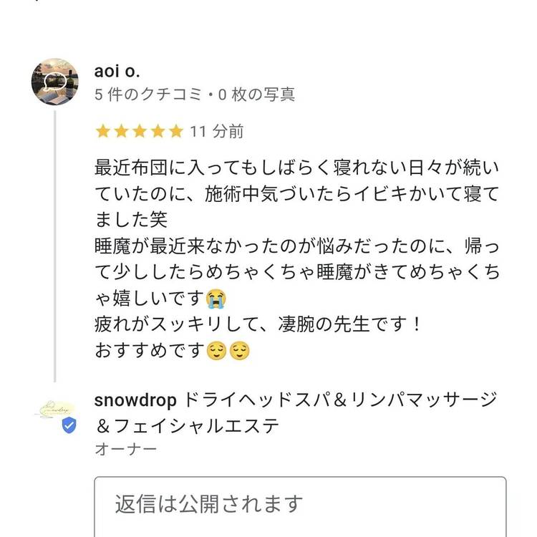Click the "11 分前" review timestamp
Image resolution: width=537 pixels, height=537 pixels.
coord(217,132)
